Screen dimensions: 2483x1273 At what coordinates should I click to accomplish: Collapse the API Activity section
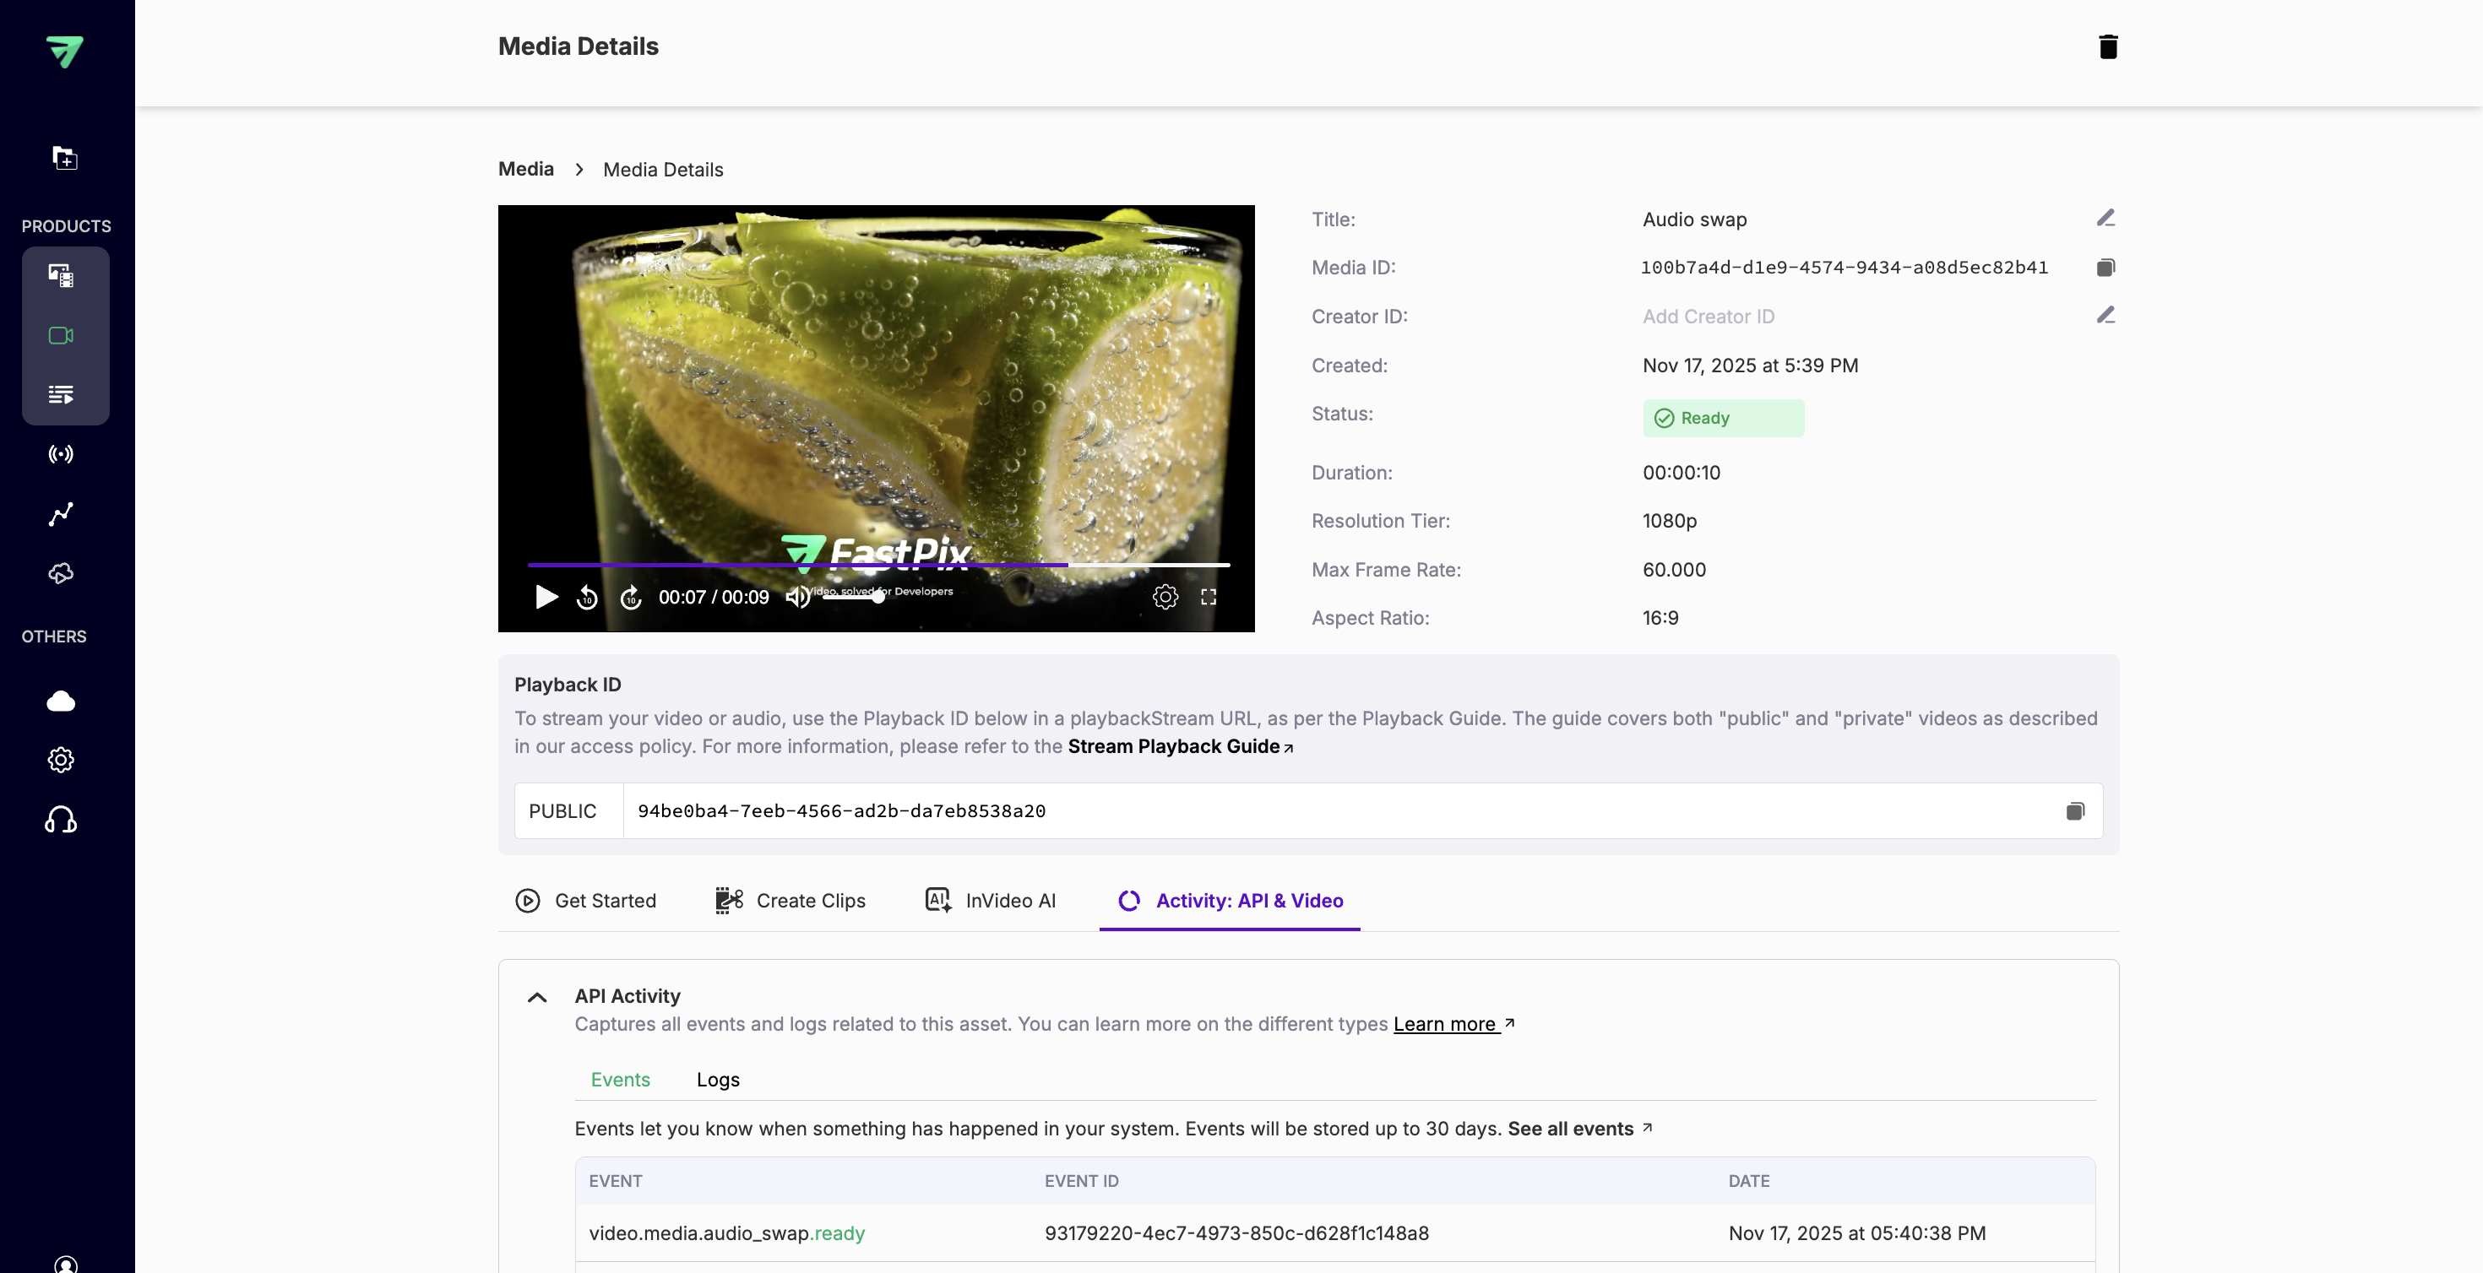click(537, 998)
